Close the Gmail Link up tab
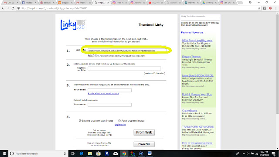This screenshot has height=157, width=279. coord(17,3)
